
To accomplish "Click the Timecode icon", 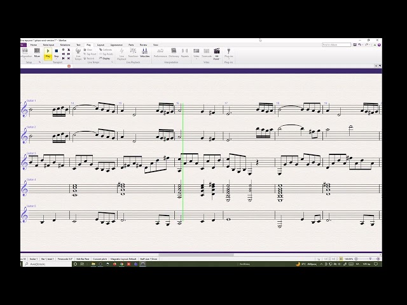I will [x=207, y=53].
